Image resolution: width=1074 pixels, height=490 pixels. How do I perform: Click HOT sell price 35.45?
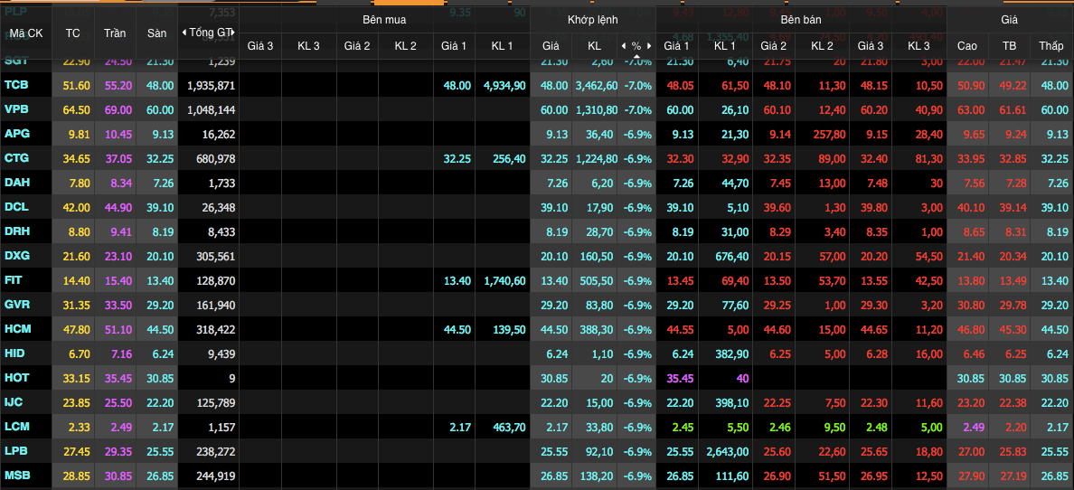tap(677, 378)
